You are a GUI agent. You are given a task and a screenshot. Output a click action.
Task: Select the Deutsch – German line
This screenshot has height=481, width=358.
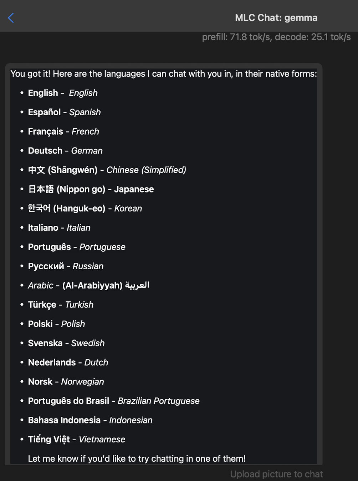(65, 151)
